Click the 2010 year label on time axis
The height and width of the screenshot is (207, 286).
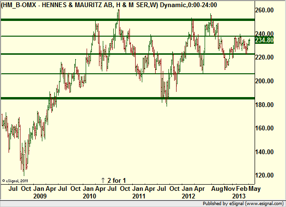point(89,196)
